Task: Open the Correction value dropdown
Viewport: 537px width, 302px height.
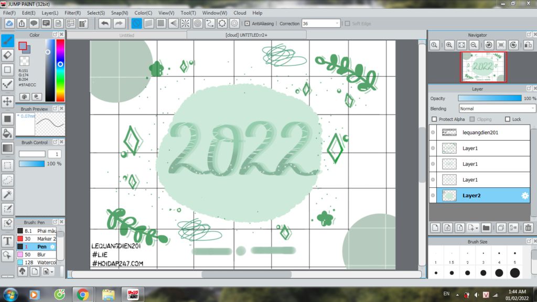Action: pyautogui.click(x=337, y=24)
